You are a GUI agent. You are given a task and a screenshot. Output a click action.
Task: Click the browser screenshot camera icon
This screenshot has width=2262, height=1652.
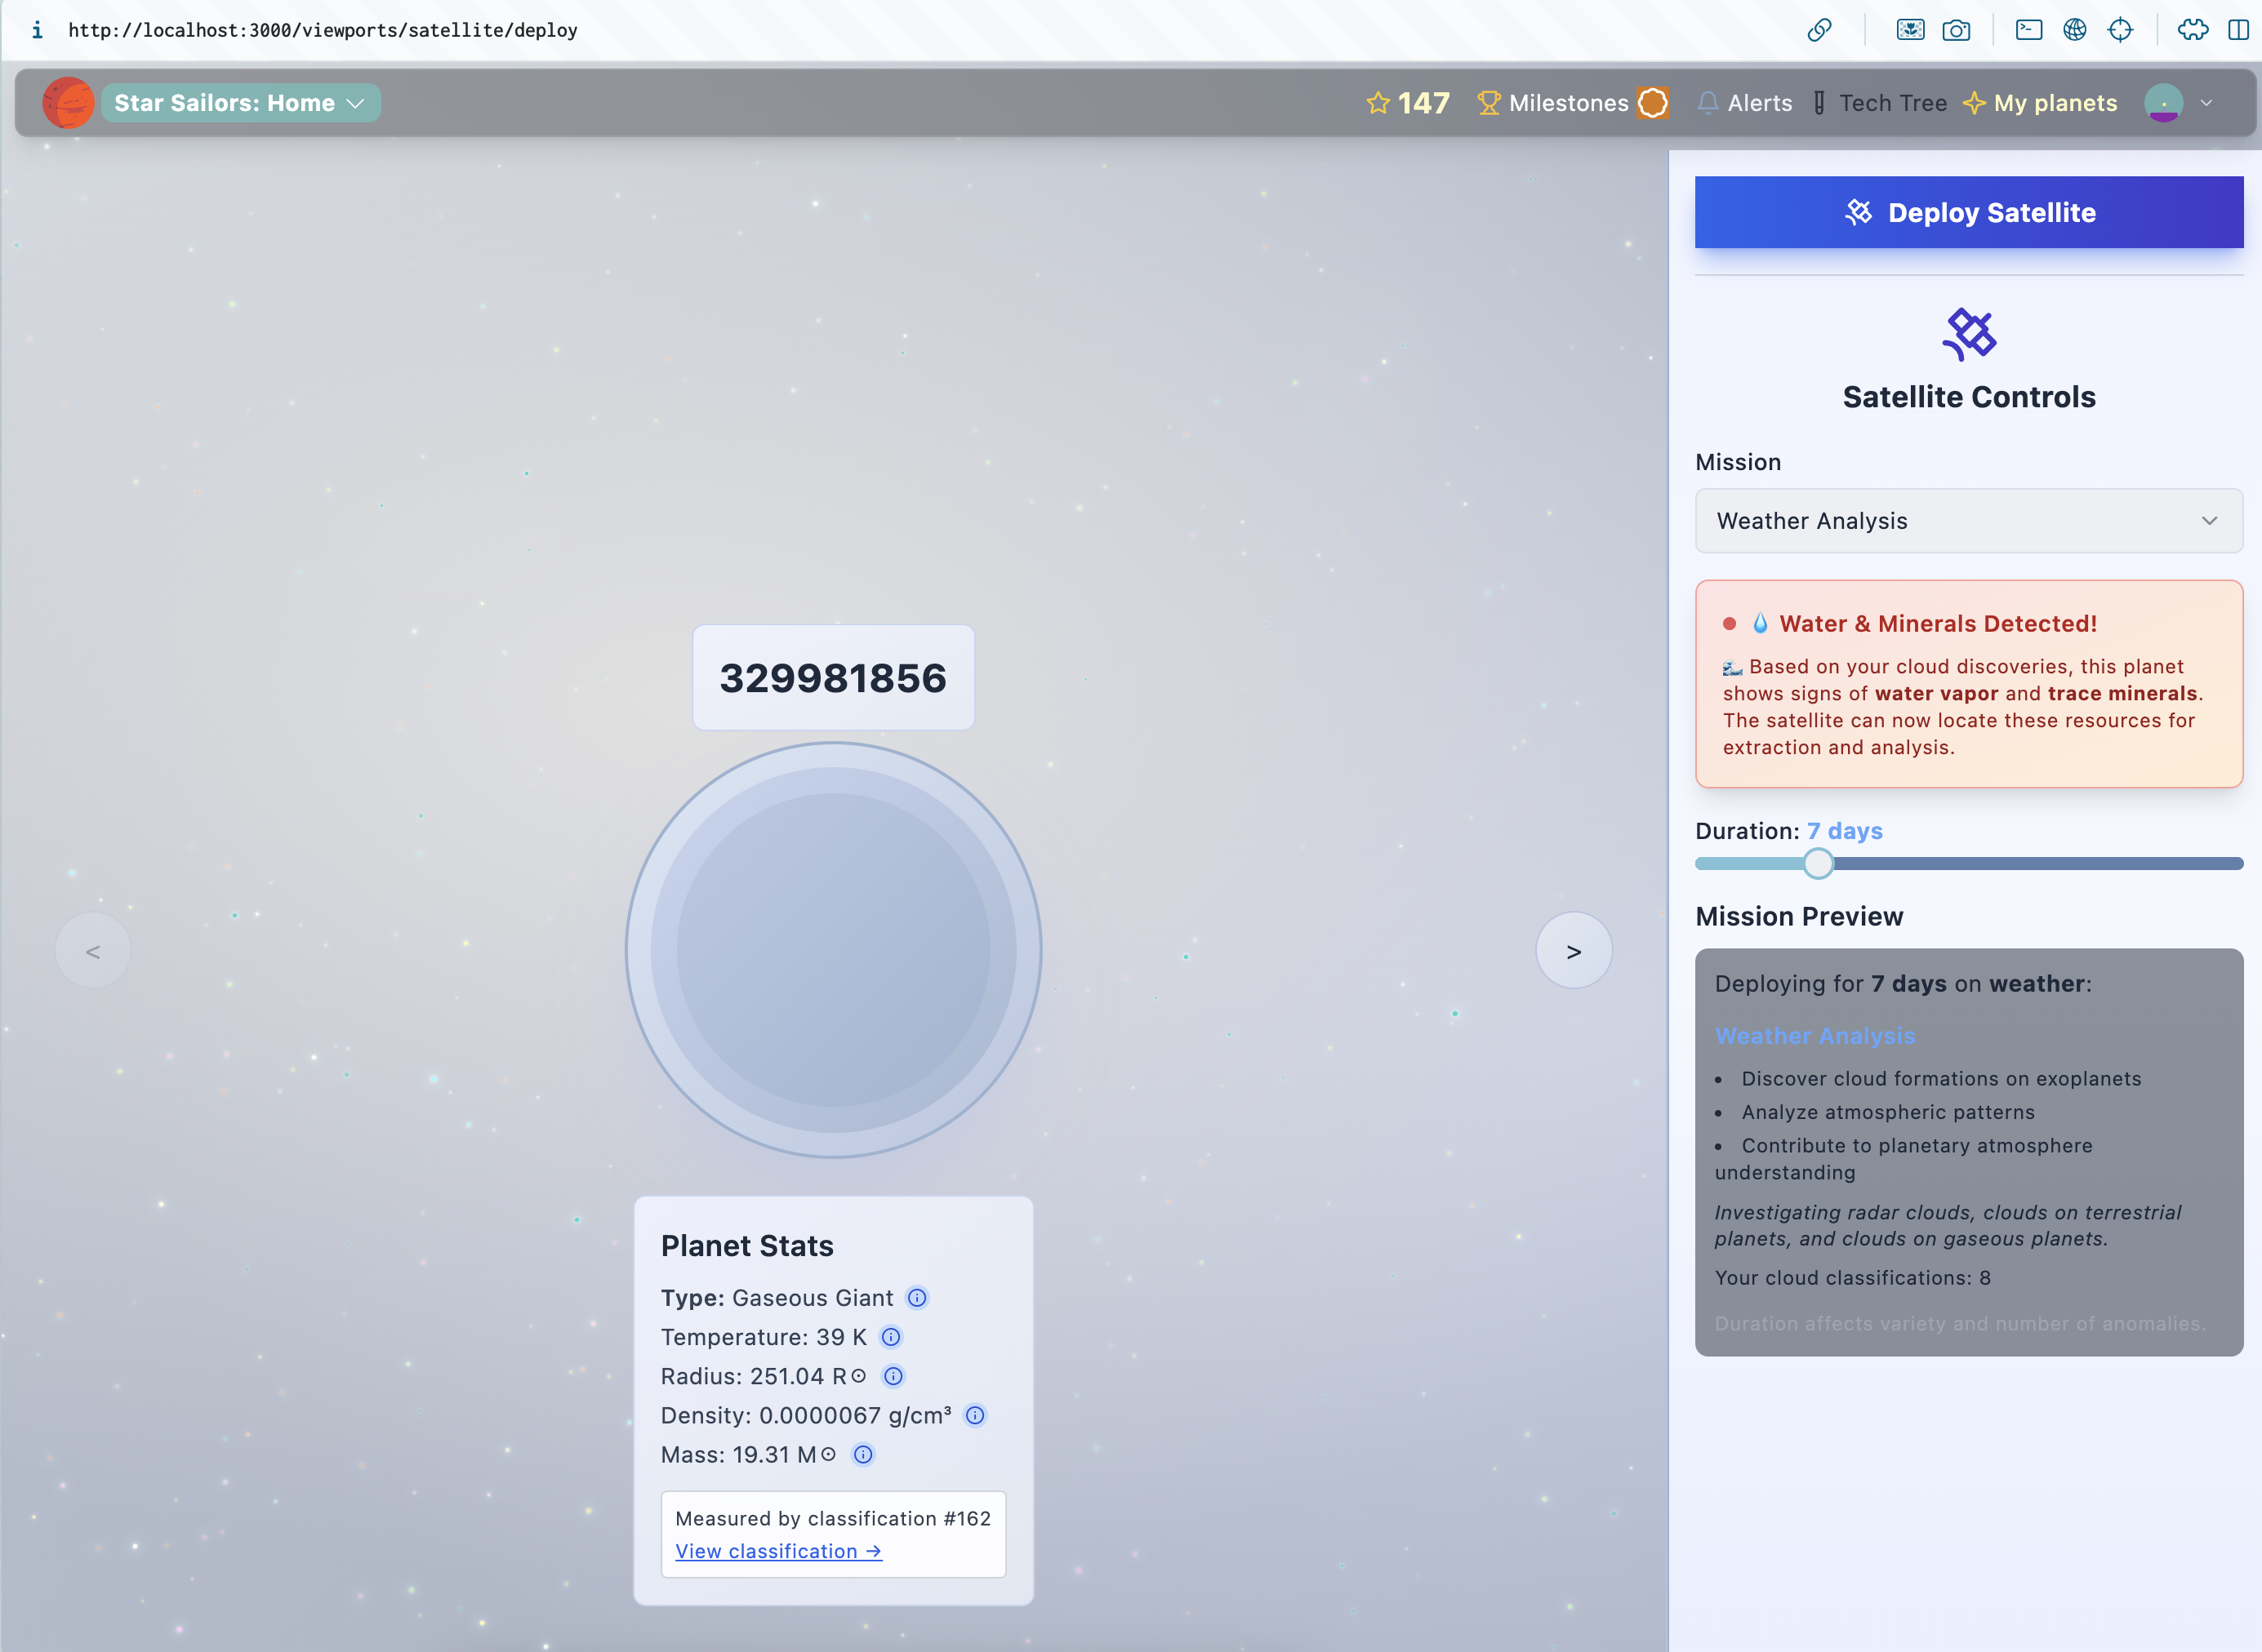(x=1955, y=30)
